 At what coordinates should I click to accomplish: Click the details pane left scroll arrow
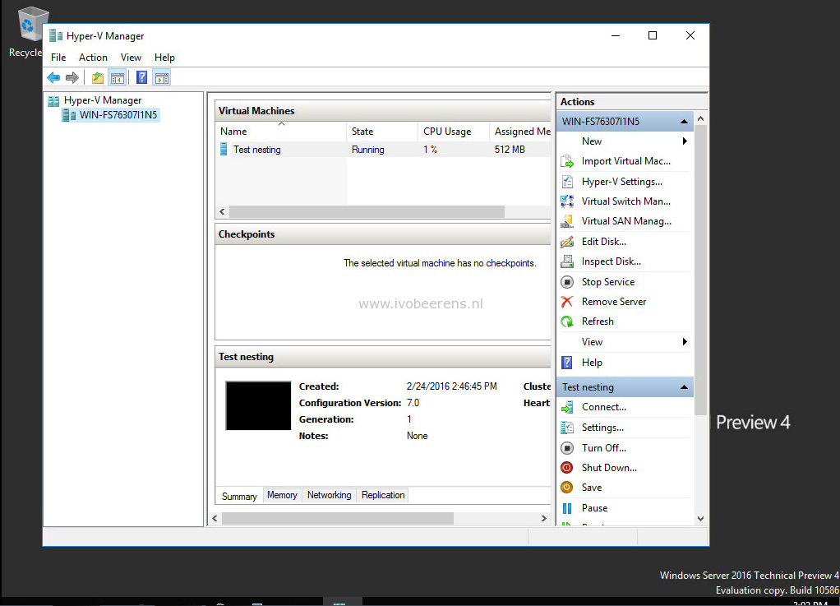coord(215,518)
